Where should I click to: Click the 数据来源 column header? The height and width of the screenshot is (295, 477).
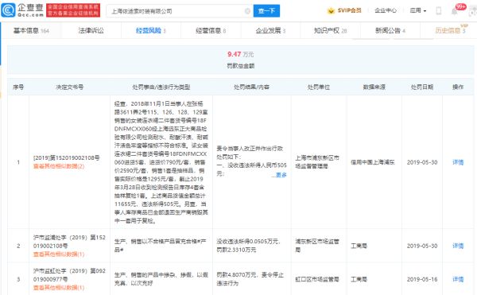(x=374, y=87)
